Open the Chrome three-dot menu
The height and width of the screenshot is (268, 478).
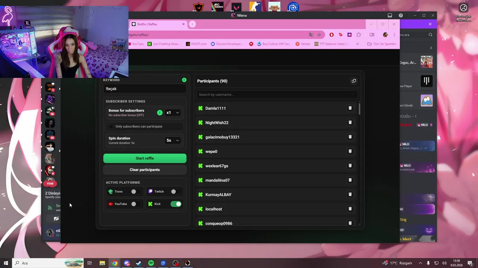[394, 35]
